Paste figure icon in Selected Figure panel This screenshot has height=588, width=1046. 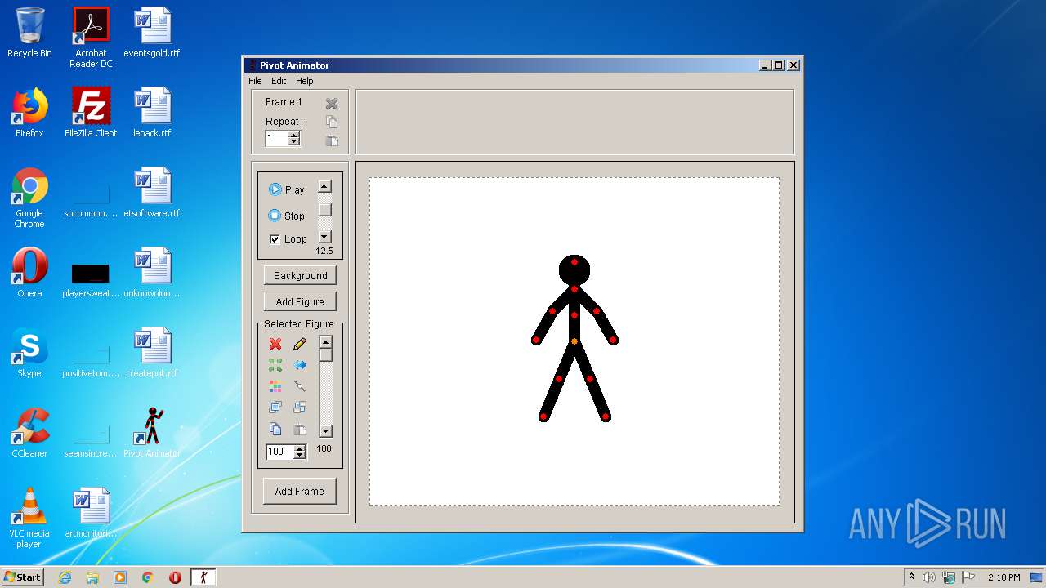(300, 429)
